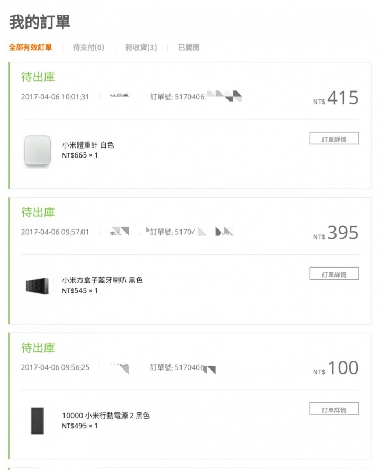Switch to the 待收貨(3) tab

point(141,48)
